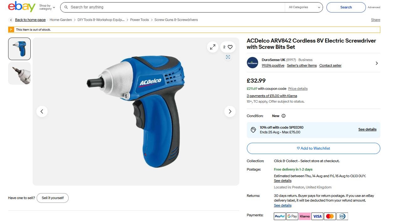Click Condition info icon next to New
Screen dimensions: 396x221
point(284,116)
